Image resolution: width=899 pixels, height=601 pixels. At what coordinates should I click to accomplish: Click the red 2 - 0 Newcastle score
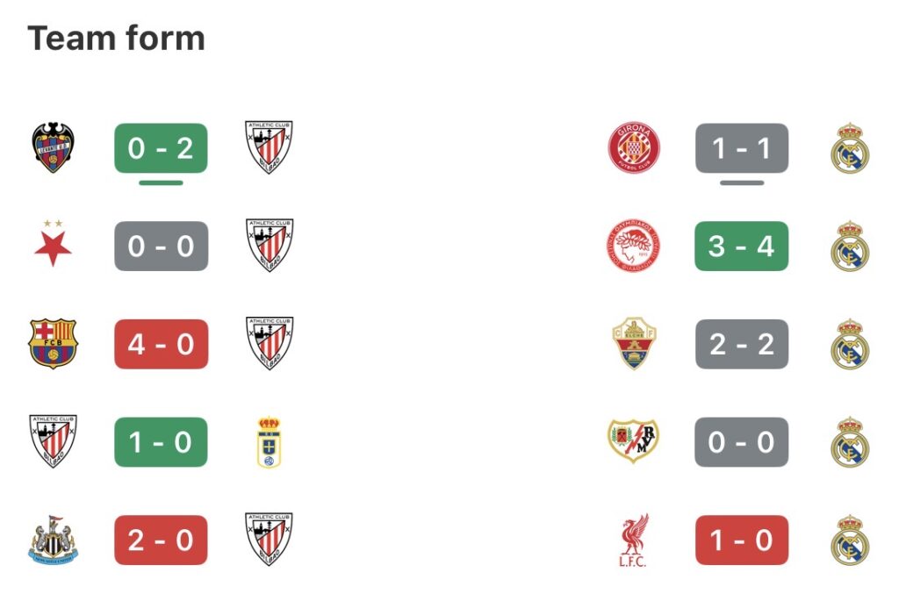(161, 540)
